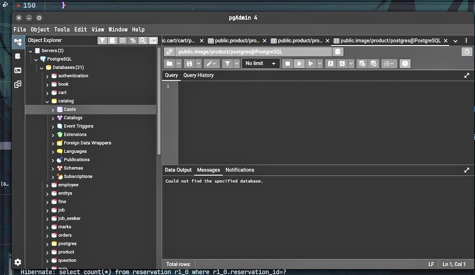Close the public.image/product/postgres@PostgreSQL tab
Image resolution: width=475 pixels, height=275 pixels.
pos(446,41)
